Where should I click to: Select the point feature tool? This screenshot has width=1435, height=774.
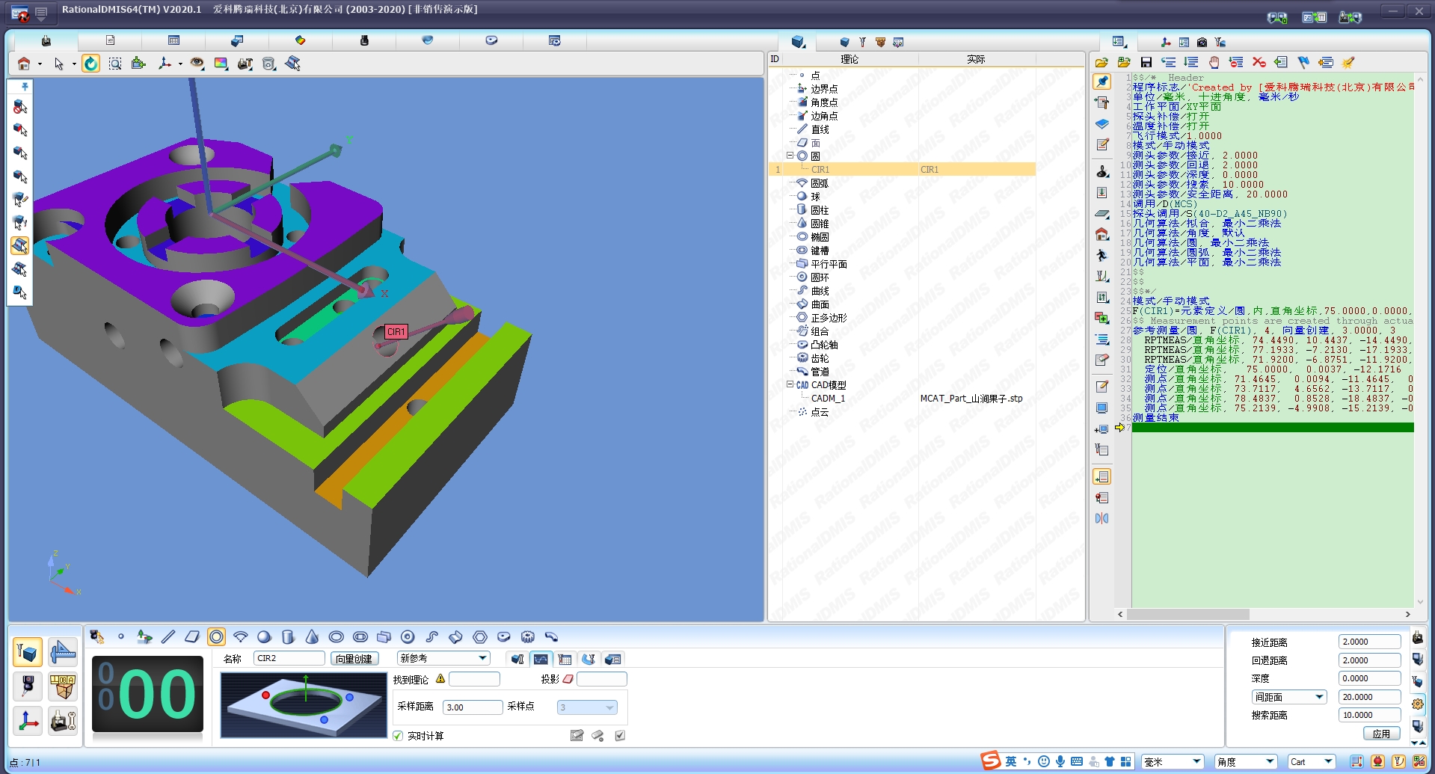[x=120, y=637]
